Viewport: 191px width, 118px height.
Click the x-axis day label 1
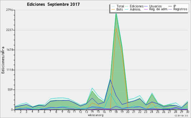[x=15, y=112]
